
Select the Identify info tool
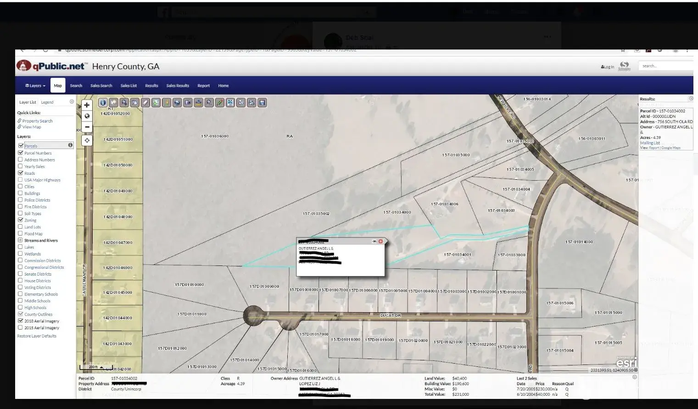tap(103, 103)
